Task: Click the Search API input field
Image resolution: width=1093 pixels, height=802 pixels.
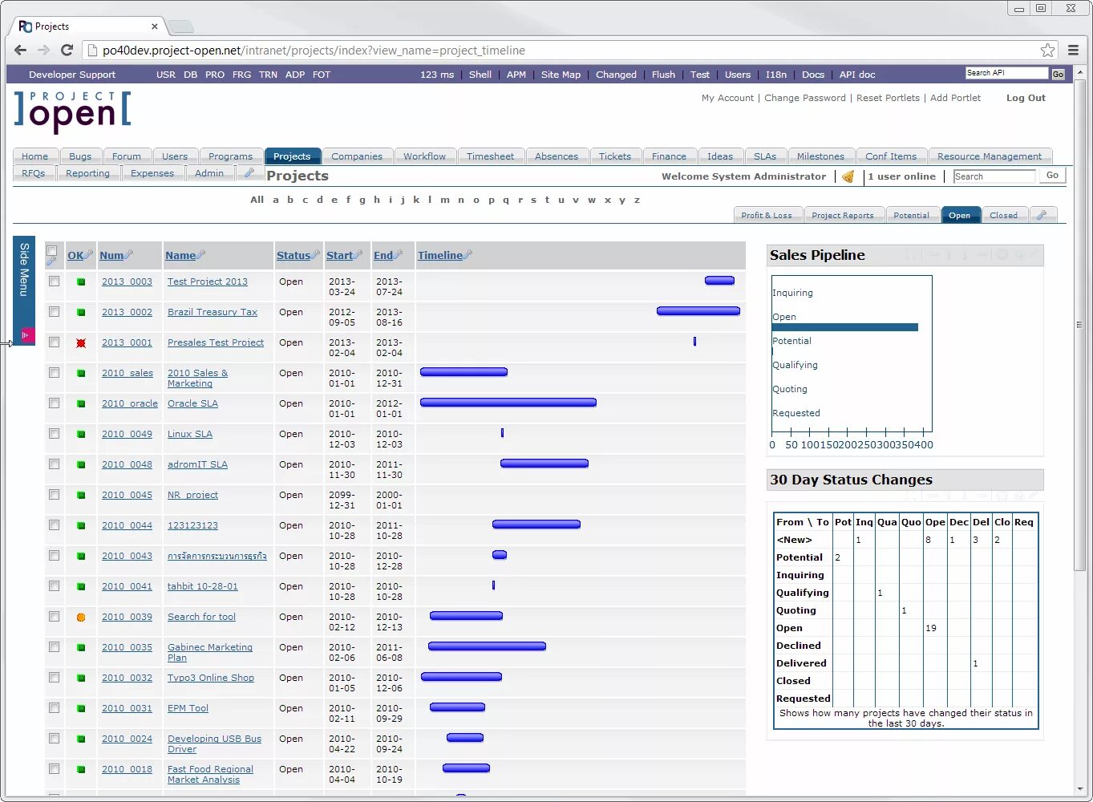Action: coord(1007,73)
